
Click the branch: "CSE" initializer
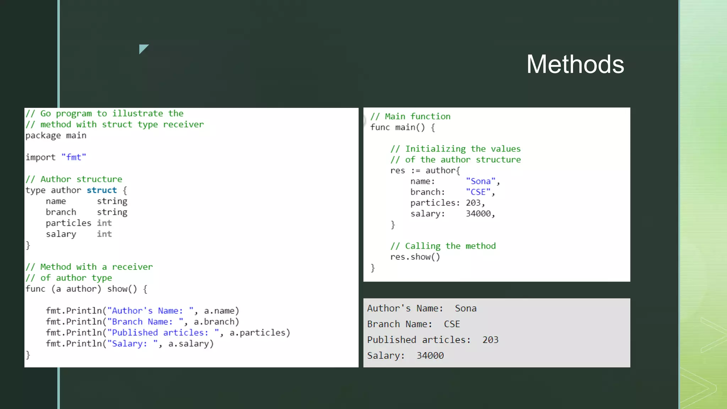453,192
